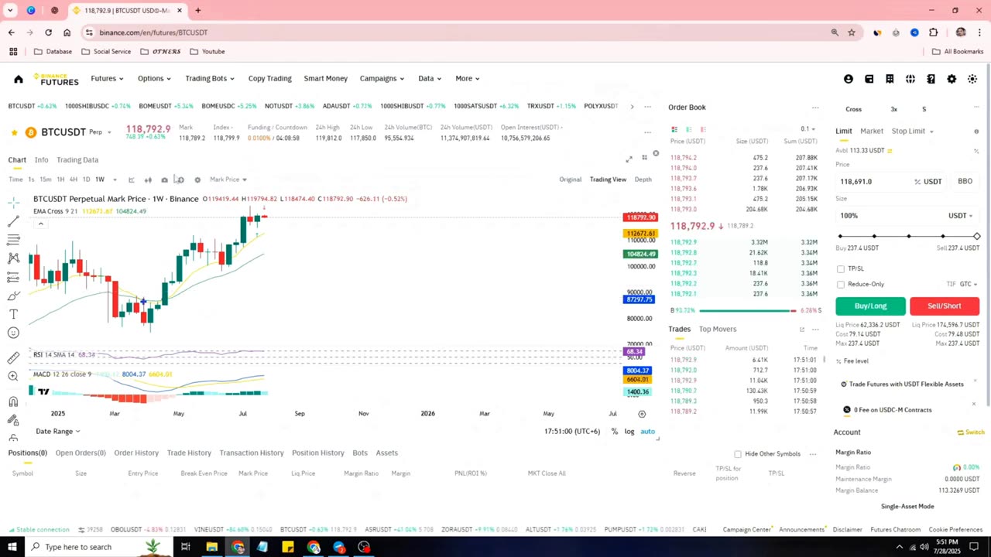
Task: Expand the Date Range selector
Action: click(x=57, y=432)
